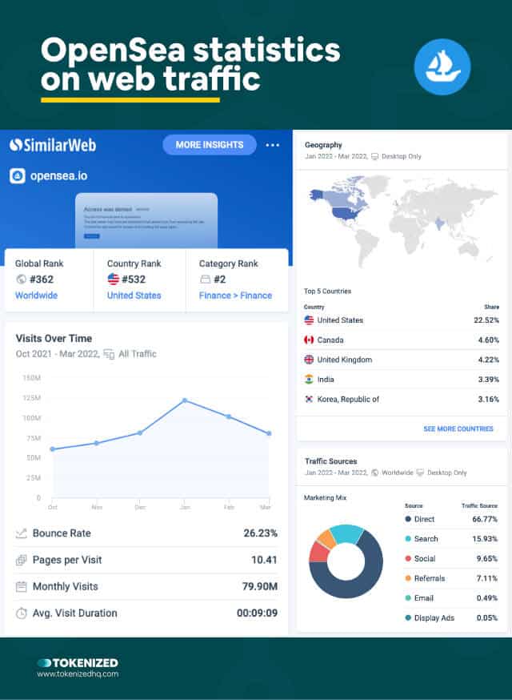Click the opensea.io site favicon
The image size is (512, 700).
pos(18,176)
